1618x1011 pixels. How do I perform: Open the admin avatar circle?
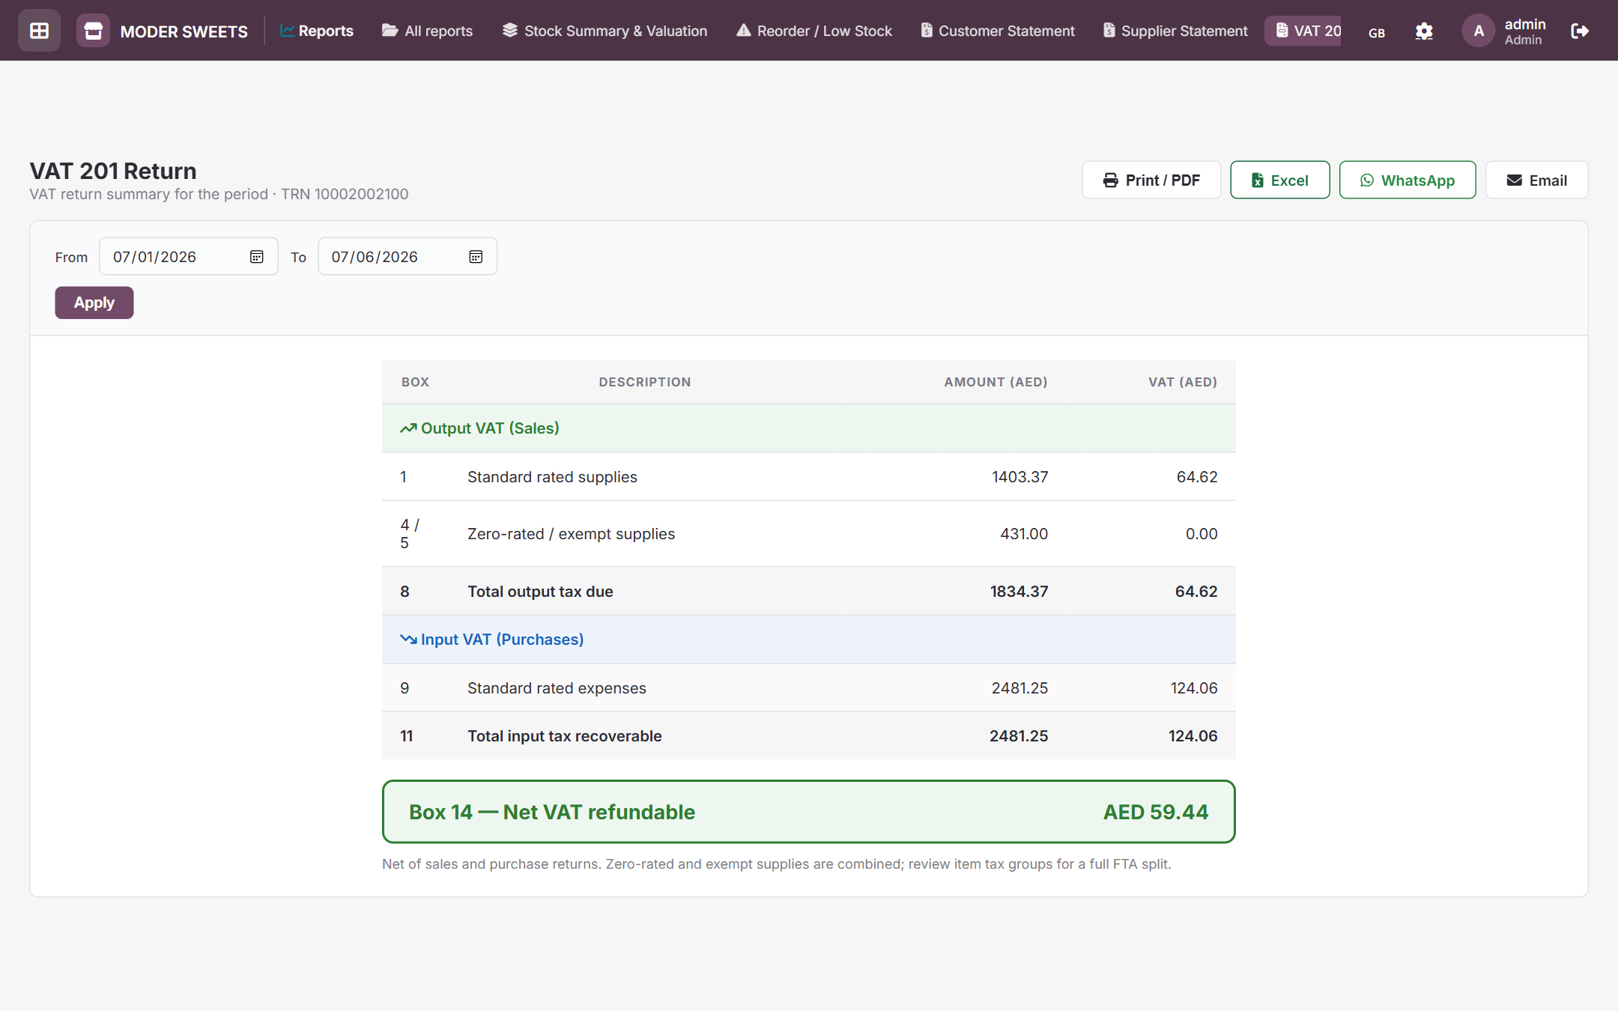click(1478, 31)
